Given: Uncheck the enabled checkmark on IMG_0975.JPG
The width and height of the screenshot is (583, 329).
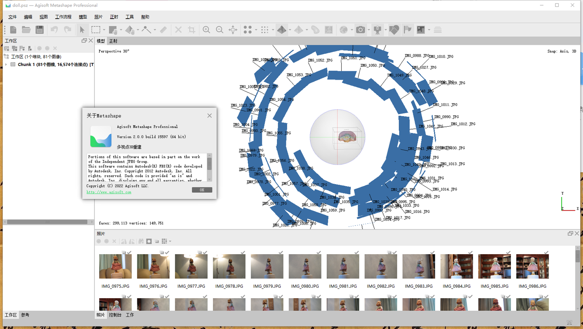Looking at the screenshot, I should click(x=128, y=252).
